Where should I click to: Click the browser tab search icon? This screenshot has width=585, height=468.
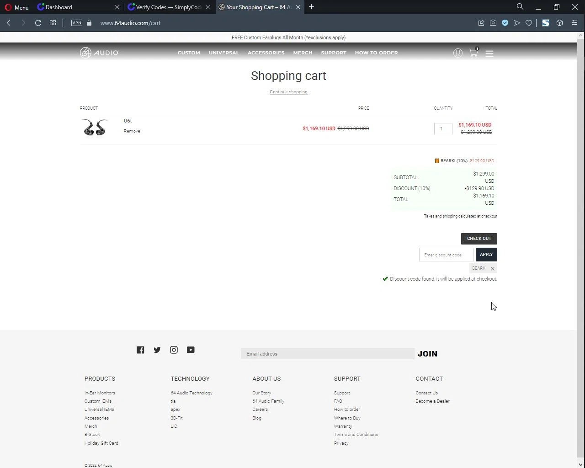[520, 6]
